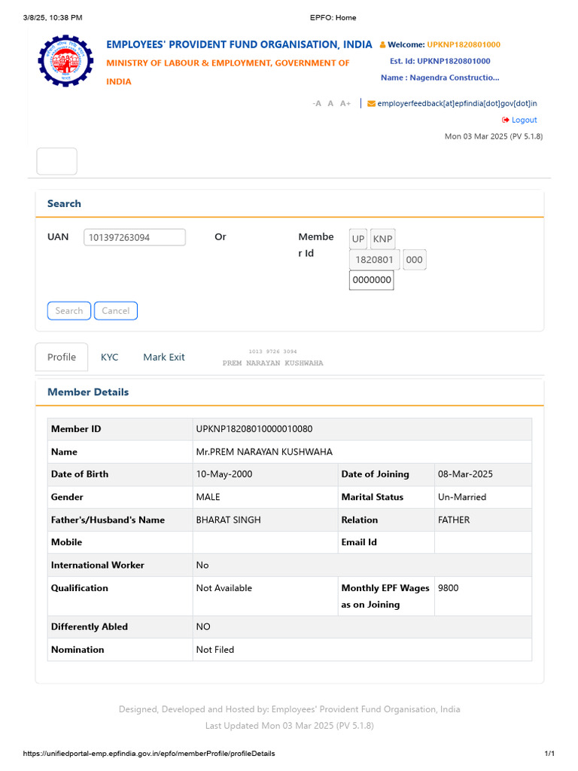Viewport: 578px width, 771px height.
Task: Open the blank menu toggle under the header
Action: coord(57,162)
